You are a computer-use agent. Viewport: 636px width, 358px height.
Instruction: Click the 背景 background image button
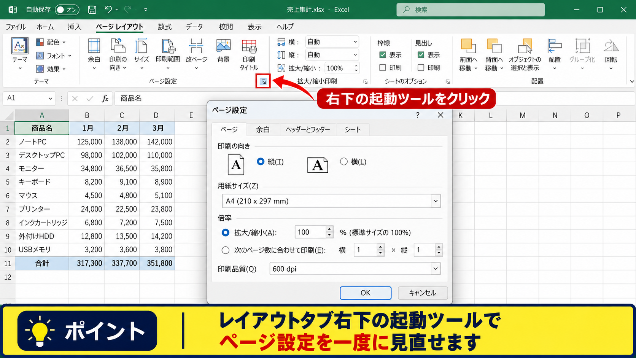click(x=223, y=51)
